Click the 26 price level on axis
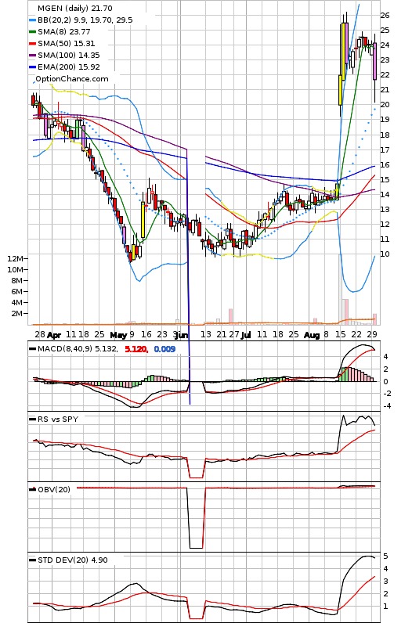Viewport: 412px width, 623px height. (x=385, y=16)
